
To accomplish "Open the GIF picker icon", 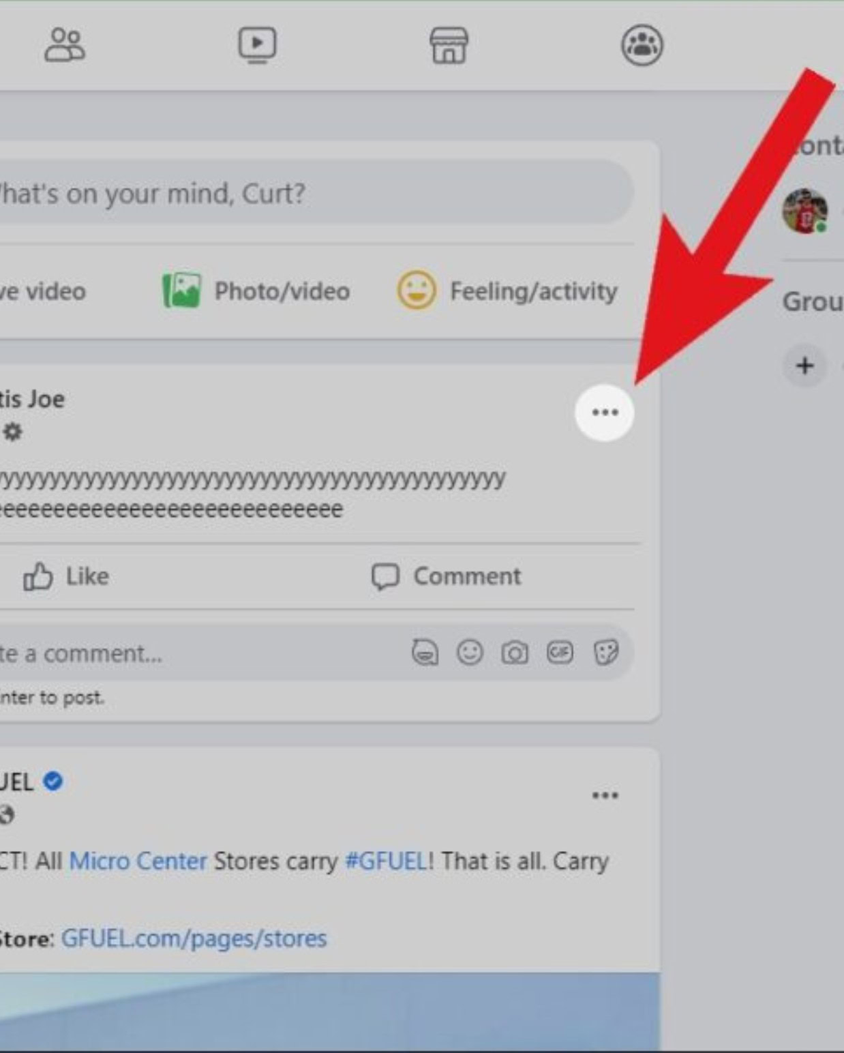I will coord(560,653).
